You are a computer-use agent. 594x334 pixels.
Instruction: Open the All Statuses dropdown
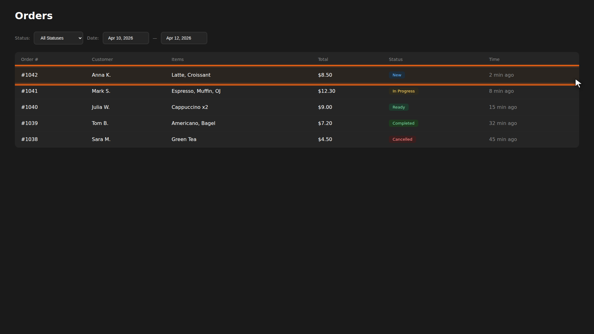coord(58,38)
